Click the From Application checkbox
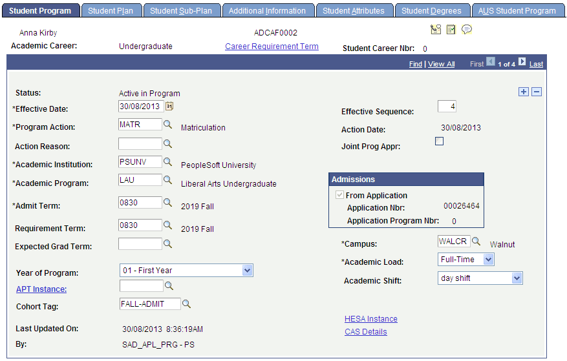Viewport: 567px width, 361px height. click(339, 195)
